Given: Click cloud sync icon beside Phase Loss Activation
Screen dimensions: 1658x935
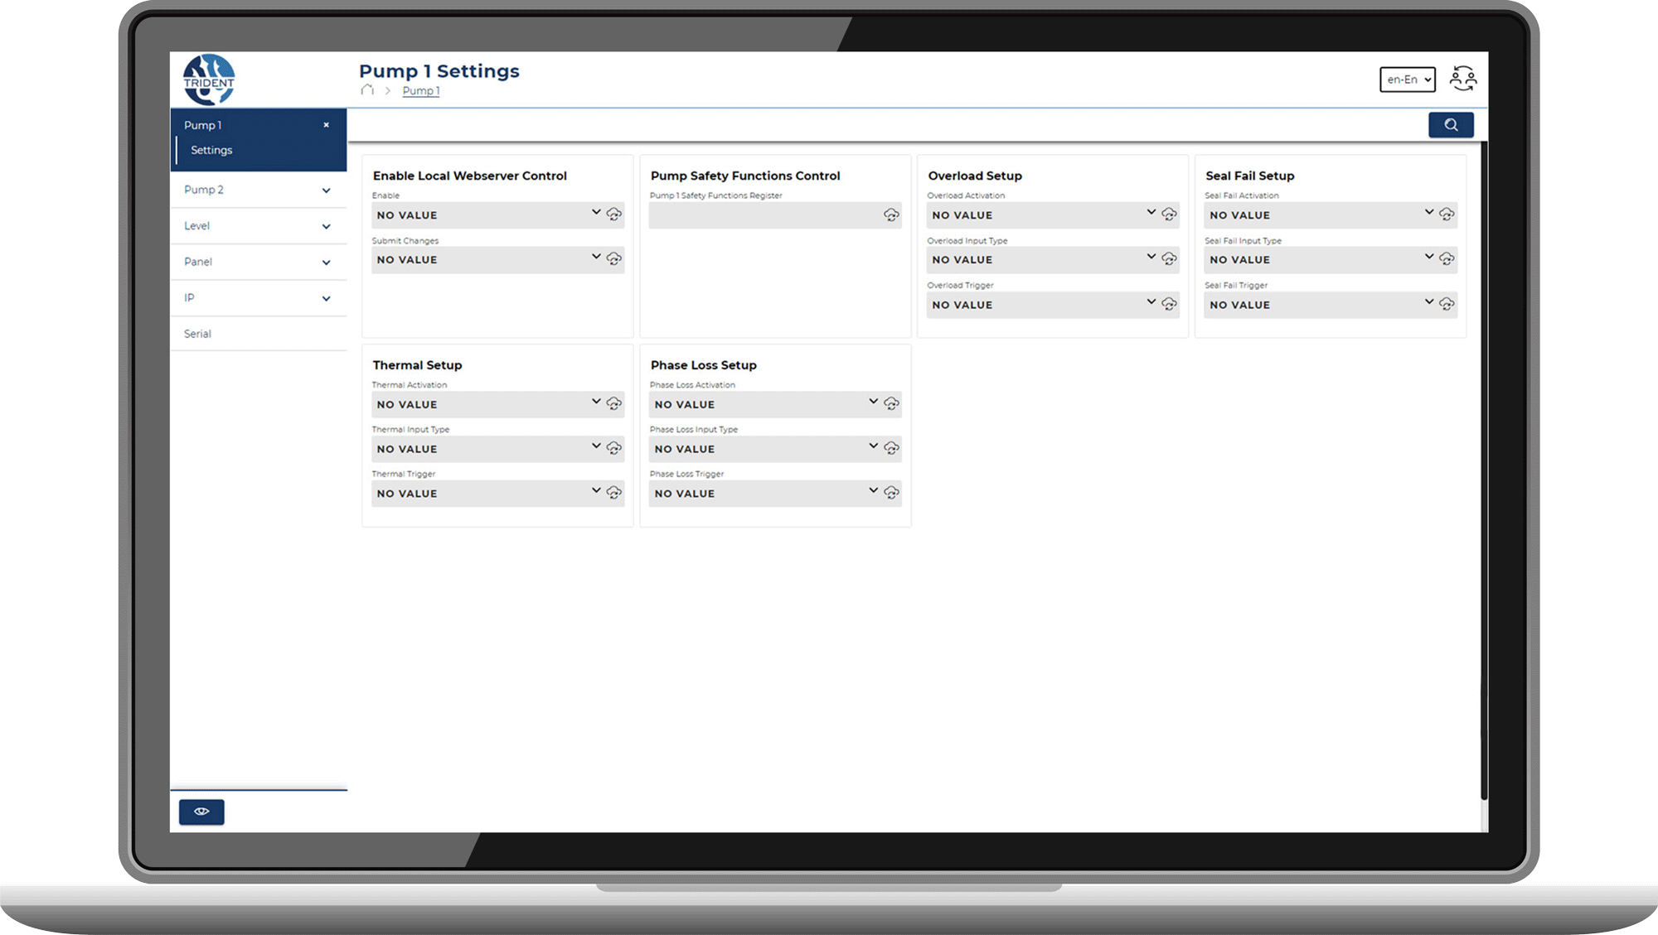Looking at the screenshot, I should pyautogui.click(x=891, y=403).
